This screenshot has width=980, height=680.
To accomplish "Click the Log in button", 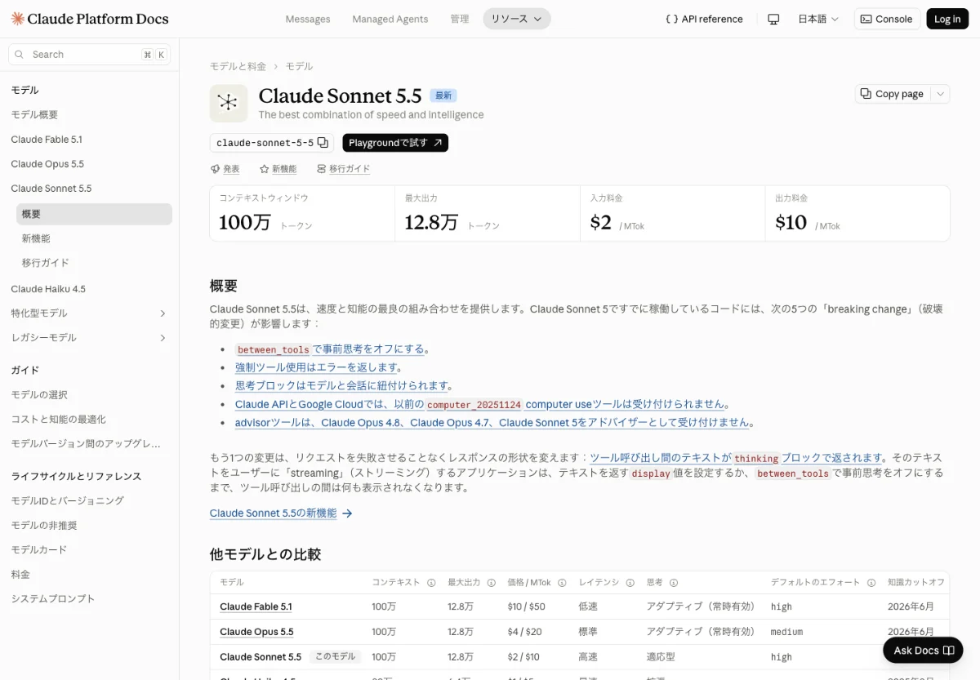I will 947,19.
